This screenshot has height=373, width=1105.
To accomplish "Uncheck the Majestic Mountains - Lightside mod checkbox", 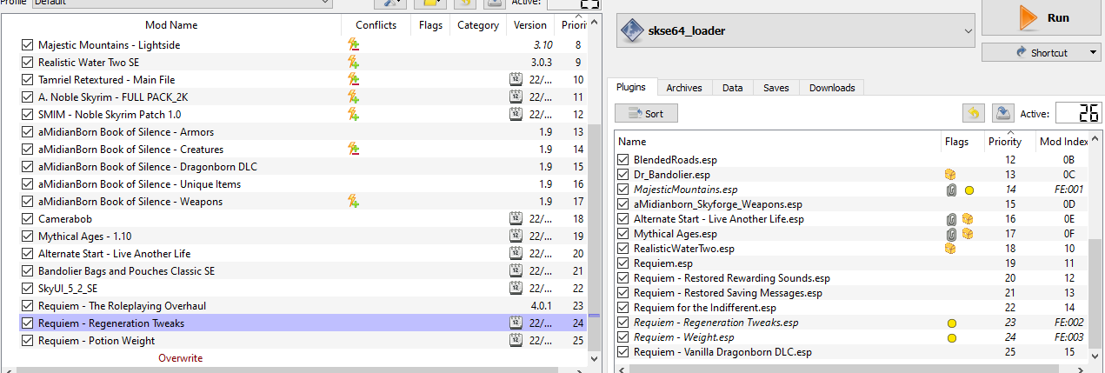I will click(27, 44).
